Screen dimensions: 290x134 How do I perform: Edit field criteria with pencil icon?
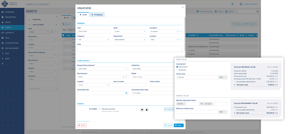[57, 25]
